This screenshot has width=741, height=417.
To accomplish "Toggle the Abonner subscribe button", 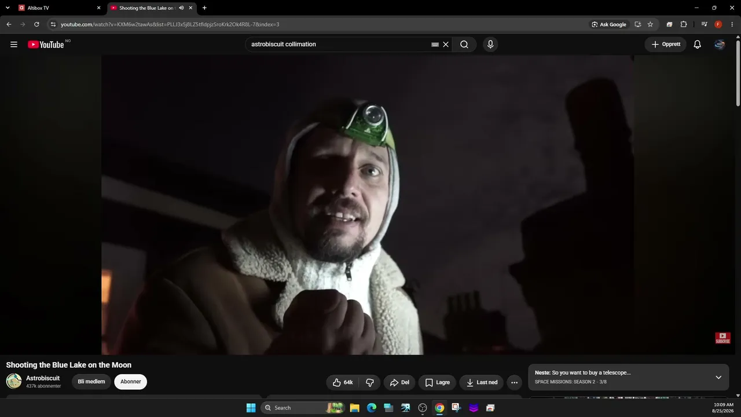I will 131,382.
